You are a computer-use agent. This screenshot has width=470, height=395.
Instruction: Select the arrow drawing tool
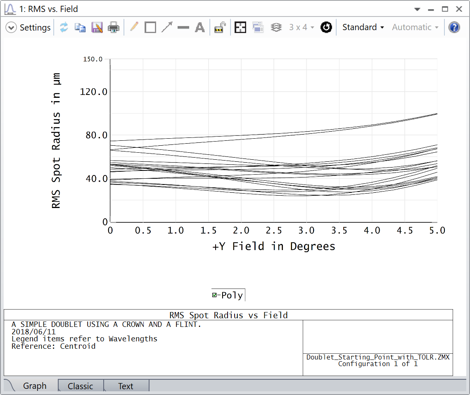point(167,27)
